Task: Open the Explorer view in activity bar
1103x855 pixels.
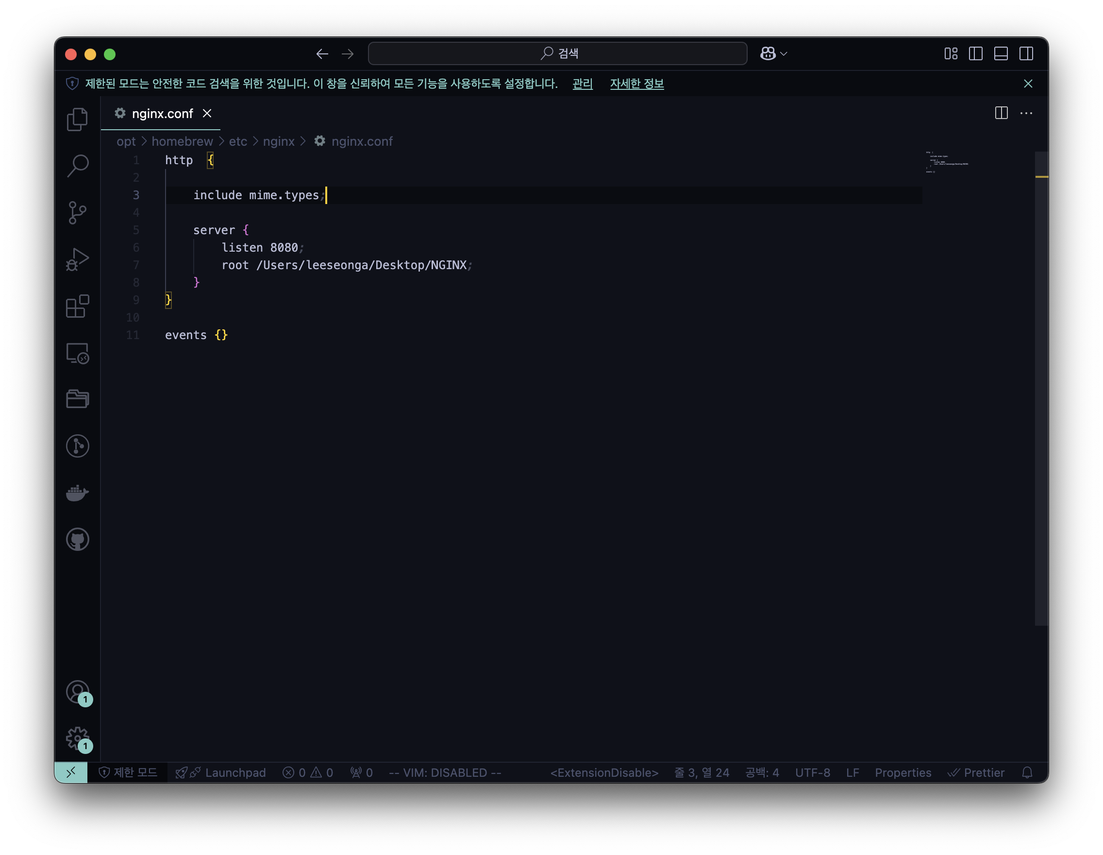Action: [x=77, y=119]
